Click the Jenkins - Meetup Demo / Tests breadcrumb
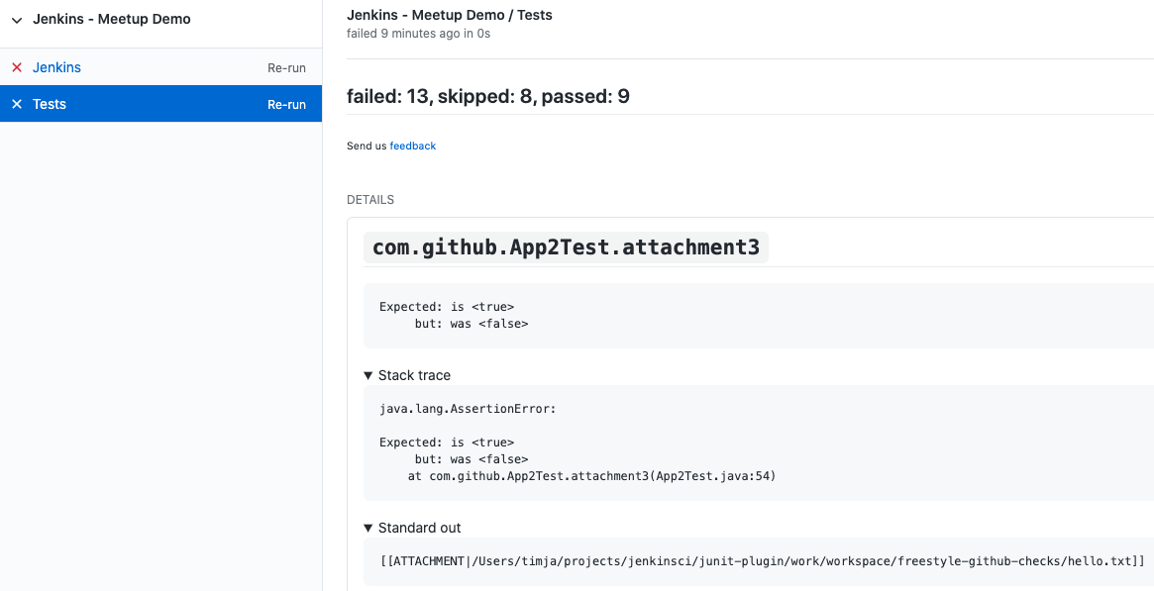1154x591 pixels. [x=450, y=15]
